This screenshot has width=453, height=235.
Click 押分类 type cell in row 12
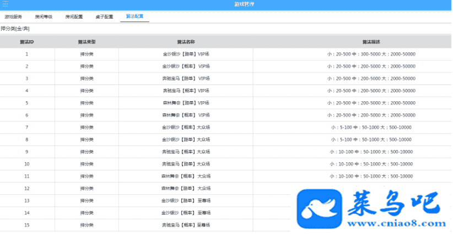[87, 188]
